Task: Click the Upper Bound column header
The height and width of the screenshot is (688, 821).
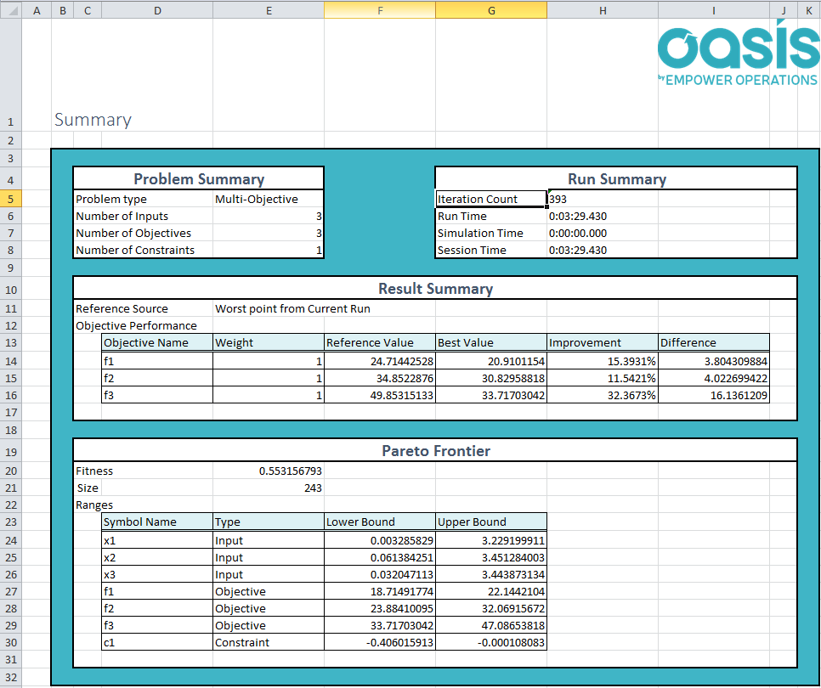Action: (491, 522)
